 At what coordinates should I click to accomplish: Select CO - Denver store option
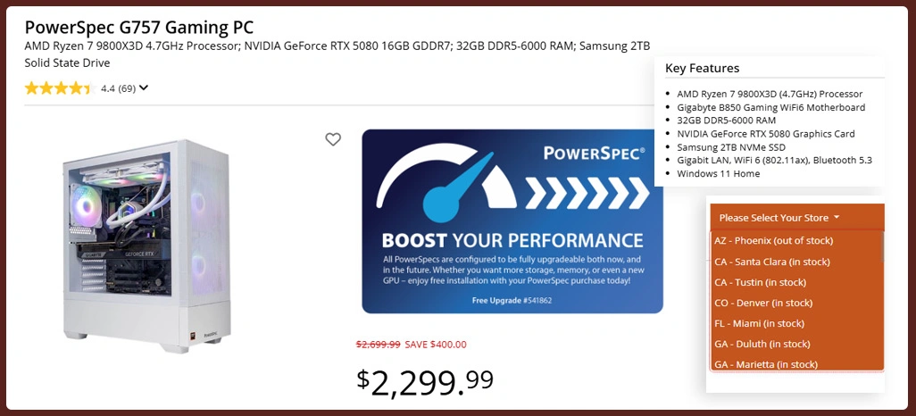762,303
